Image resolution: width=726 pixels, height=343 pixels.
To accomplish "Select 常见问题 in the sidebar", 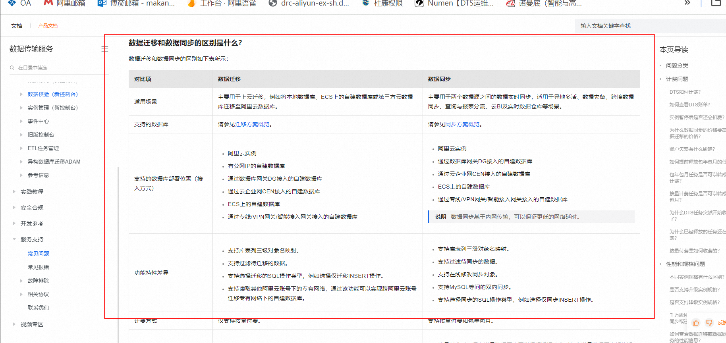I will coord(39,254).
